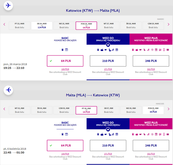Choose return Wizz Go fare 210 PLN

[x=108, y=146]
